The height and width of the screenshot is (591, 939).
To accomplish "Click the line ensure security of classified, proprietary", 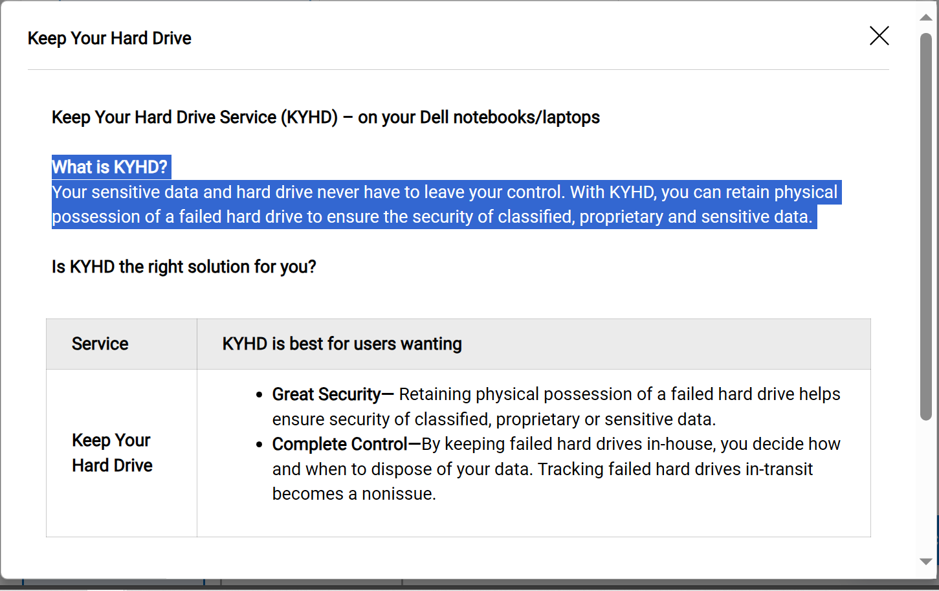I will click(x=494, y=419).
